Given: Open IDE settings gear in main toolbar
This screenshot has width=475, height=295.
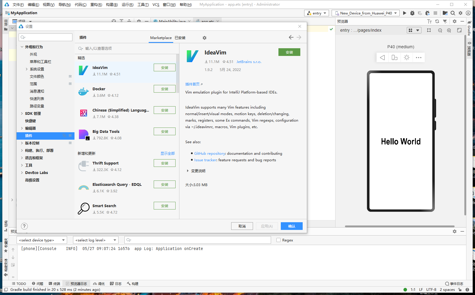Looking at the screenshot, I should click(x=461, y=13).
